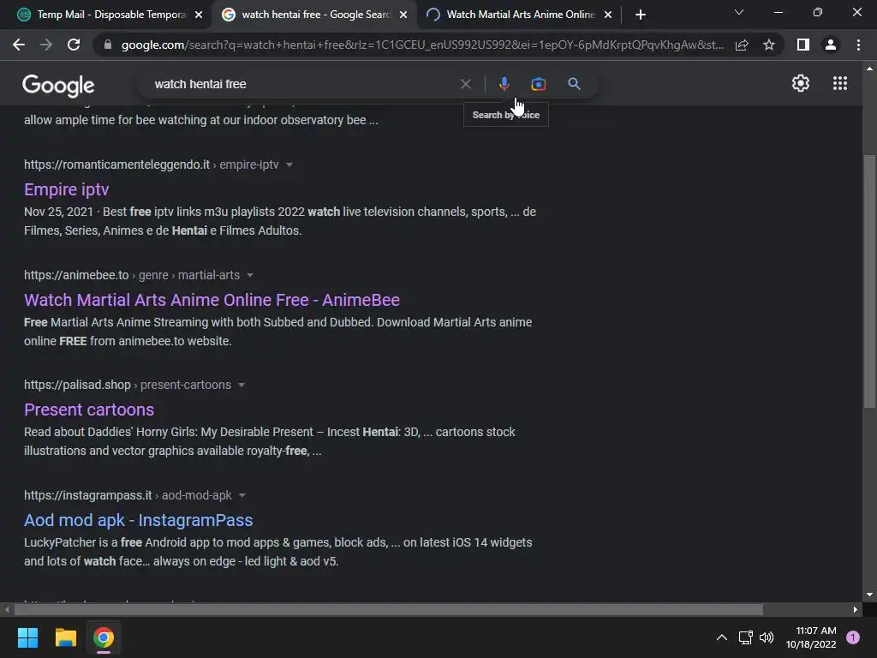
Task: Clear the Google search box
Action: click(x=465, y=84)
